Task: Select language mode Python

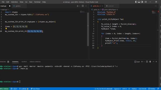Action: (x=134, y=89)
